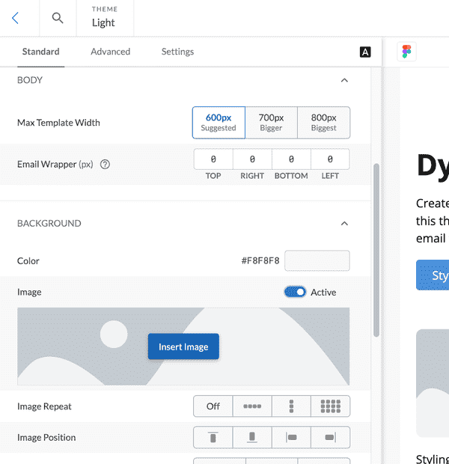The image size is (449, 464).
Task: Set image position to left
Action: pyautogui.click(x=291, y=437)
